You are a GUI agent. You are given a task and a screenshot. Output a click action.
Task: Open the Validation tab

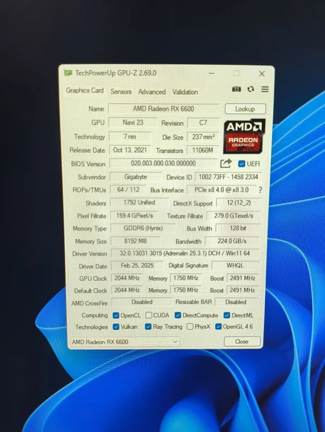click(x=185, y=92)
